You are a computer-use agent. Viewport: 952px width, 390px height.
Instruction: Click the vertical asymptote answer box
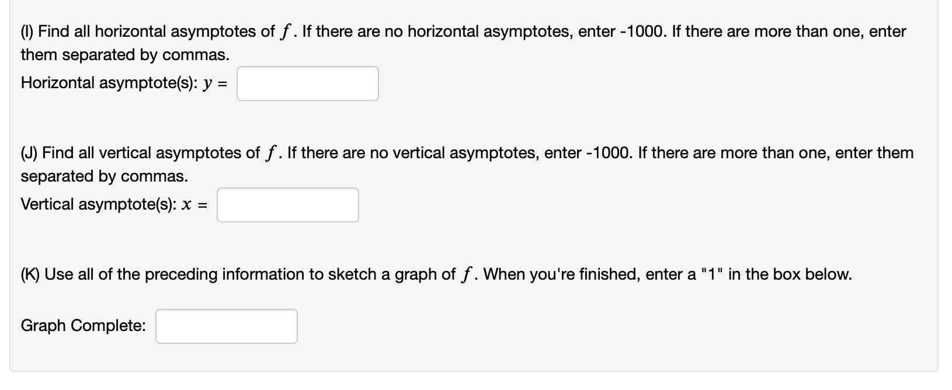coord(287,204)
